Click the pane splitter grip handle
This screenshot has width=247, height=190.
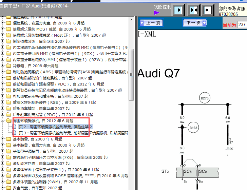136,103
